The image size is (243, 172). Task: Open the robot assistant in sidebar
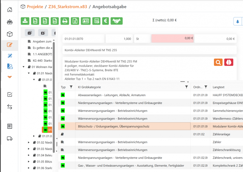point(10,22)
